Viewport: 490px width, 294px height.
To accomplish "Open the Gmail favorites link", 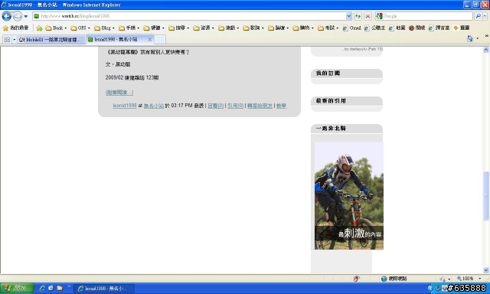I will (x=352, y=28).
